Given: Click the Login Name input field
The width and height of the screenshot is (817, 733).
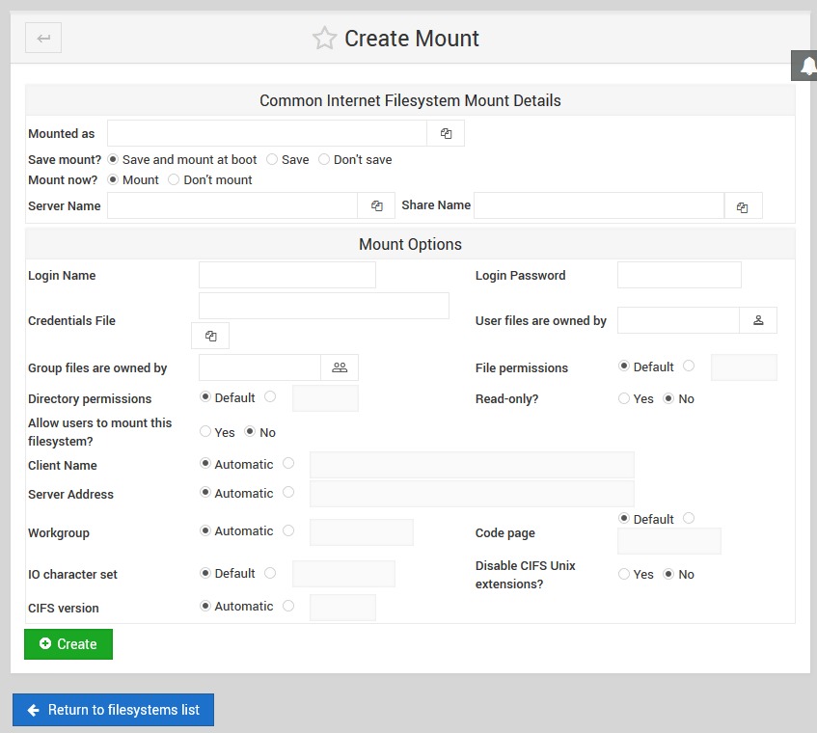Looking at the screenshot, I should click(286, 275).
